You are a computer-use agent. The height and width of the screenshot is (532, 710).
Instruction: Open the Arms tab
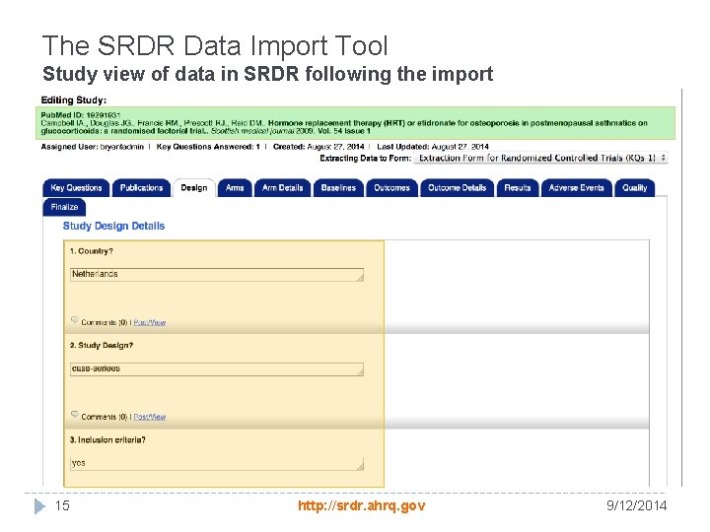235,188
